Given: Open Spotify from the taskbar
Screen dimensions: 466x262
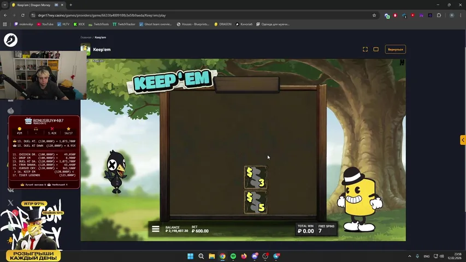Looking at the screenshot, I should coord(233,256).
